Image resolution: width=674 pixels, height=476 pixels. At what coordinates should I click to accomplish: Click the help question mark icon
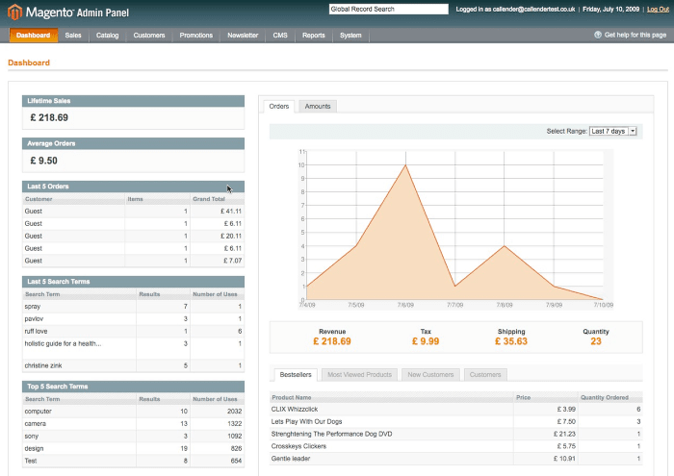[598, 35]
